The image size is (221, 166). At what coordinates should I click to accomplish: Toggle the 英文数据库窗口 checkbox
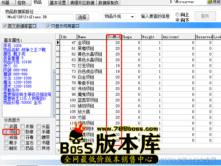pos(5,26)
